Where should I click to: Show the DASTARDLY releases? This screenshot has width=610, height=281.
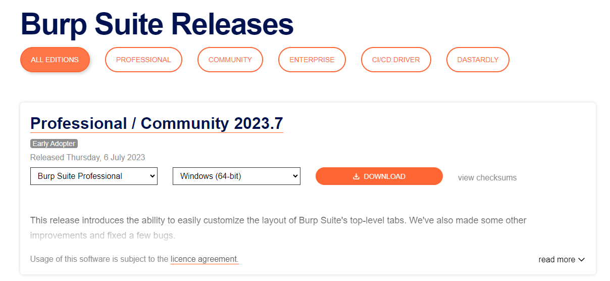coord(478,60)
